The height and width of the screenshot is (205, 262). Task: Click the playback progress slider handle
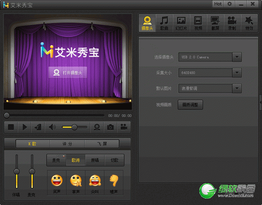(x=7, y=115)
